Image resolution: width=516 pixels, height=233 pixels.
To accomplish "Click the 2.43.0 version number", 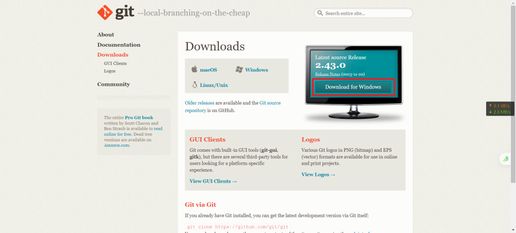I will click(330, 65).
